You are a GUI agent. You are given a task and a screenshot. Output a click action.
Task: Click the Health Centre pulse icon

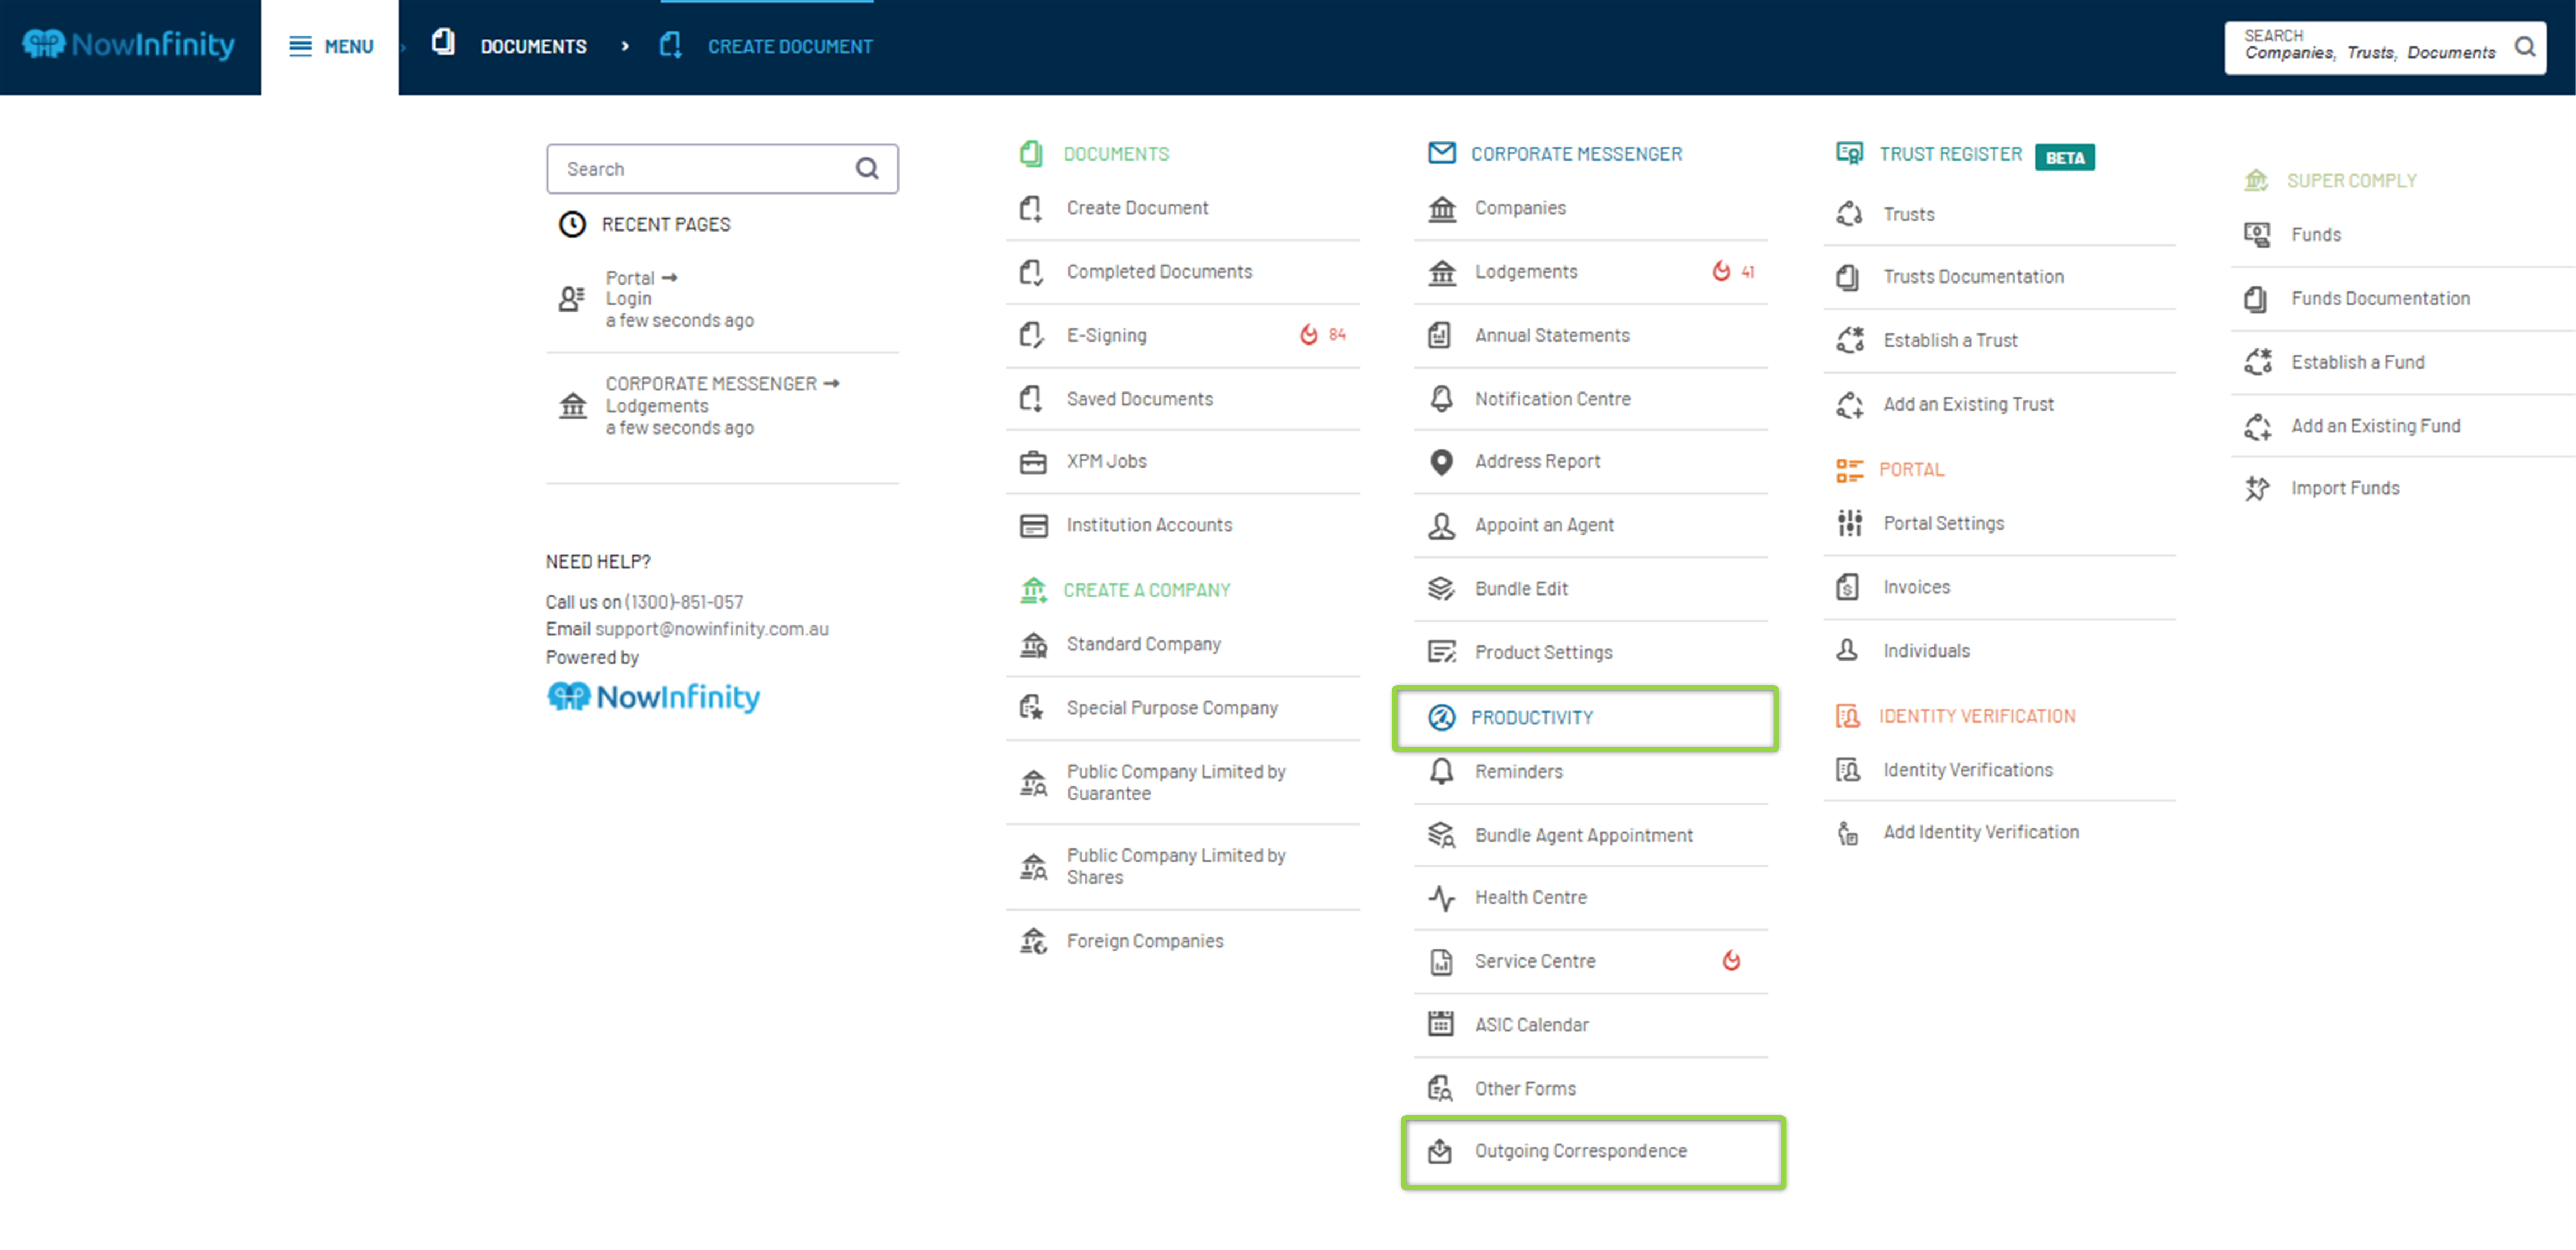1441,898
